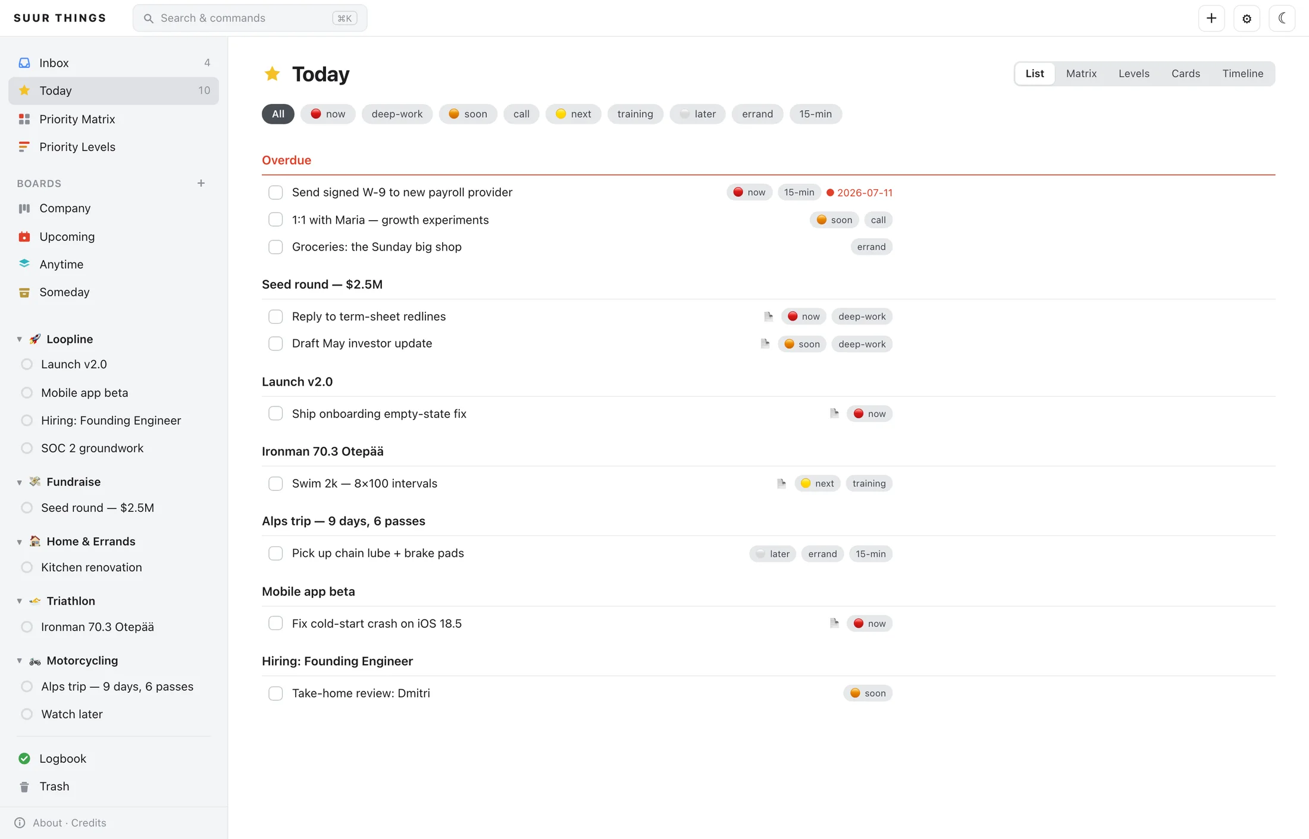Click the Motorcycling bike icon
This screenshot has width=1309, height=839.
(x=35, y=660)
